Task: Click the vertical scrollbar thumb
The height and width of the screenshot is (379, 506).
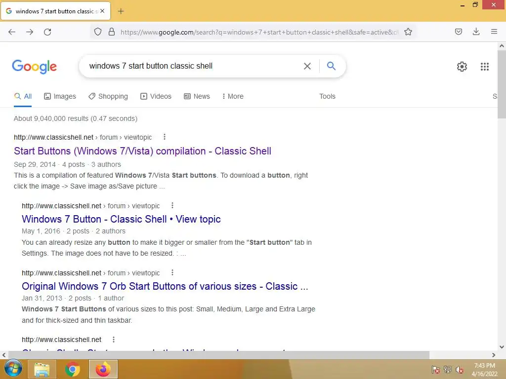Action: pyautogui.click(x=502, y=84)
